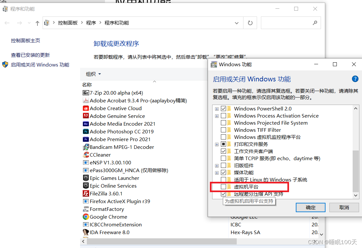
Task: Select Hex-Rays SA publisher cell
Action: pyautogui.click(x=245, y=232)
